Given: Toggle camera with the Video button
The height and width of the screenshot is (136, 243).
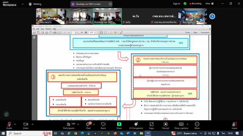Looking at the screenshot, I should [26, 124].
